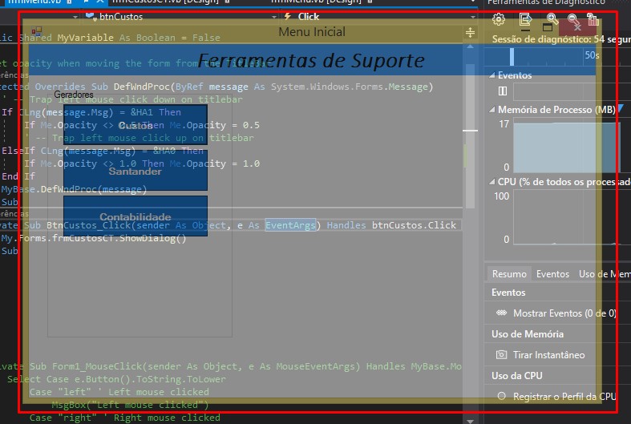Switch to the Uso de Memória tab
The height and width of the screenshot is (424, 631).
pyautogui.click(x=604, y=274)
